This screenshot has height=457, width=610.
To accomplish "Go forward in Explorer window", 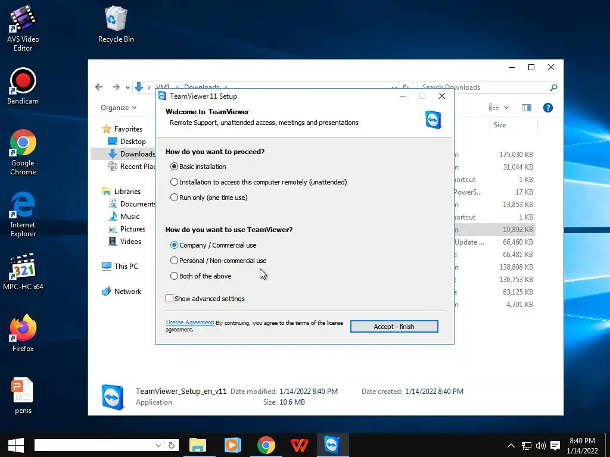I will (x=116, y=87).
